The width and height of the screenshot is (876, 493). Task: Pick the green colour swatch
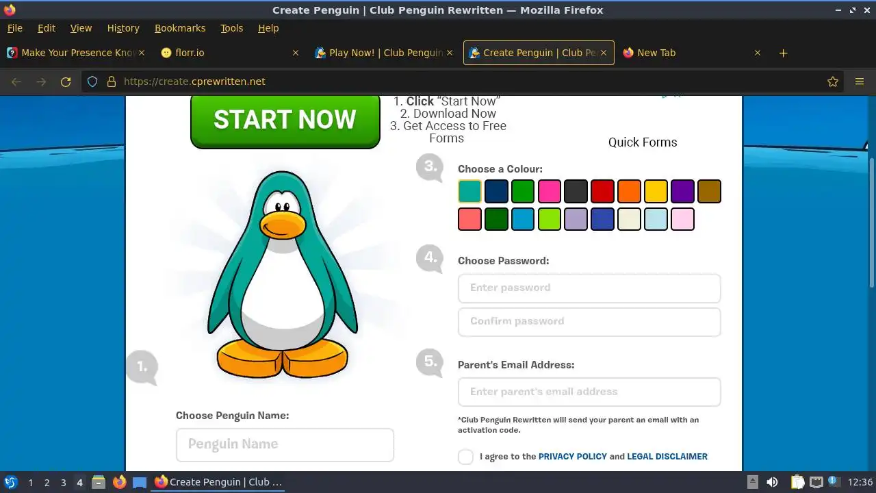tap(523, 192)
